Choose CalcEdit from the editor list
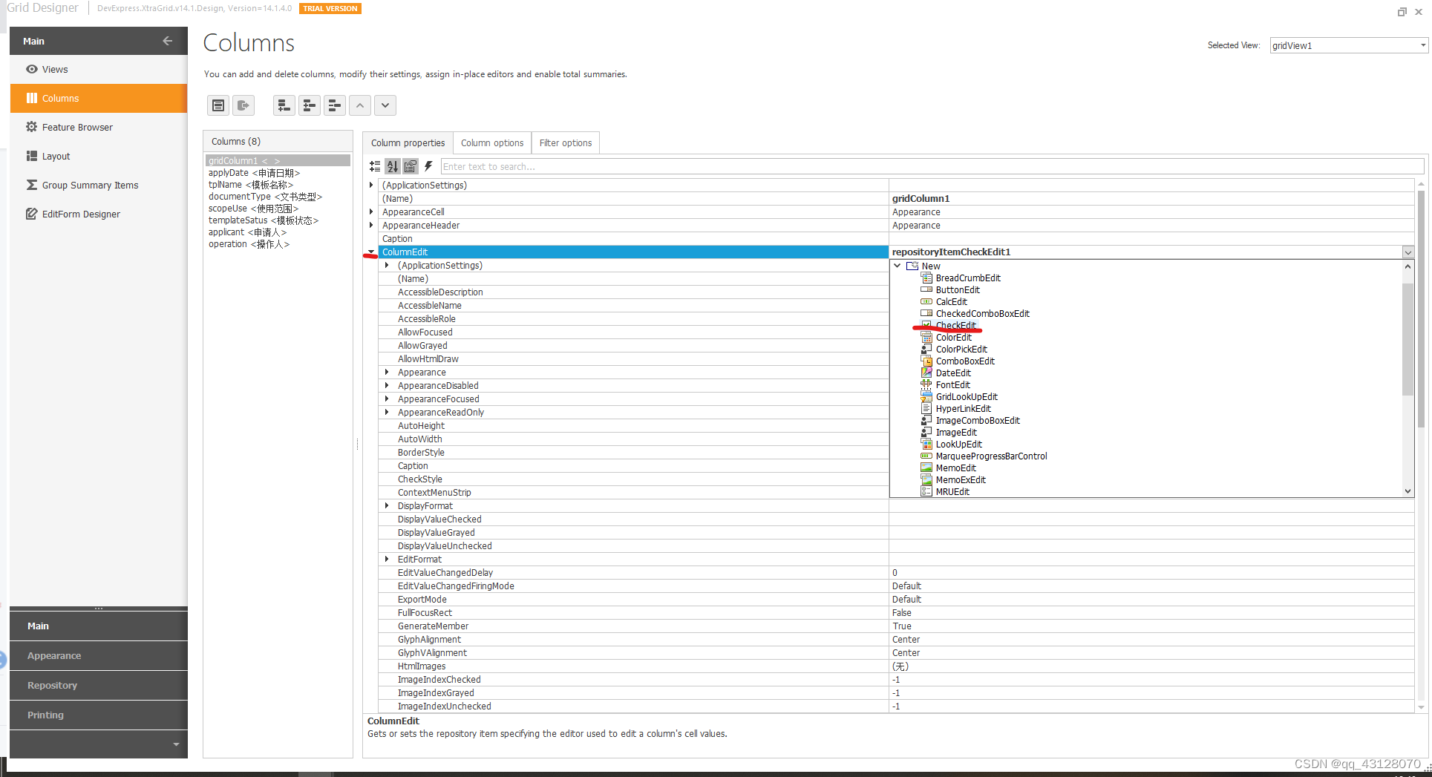 (x=951, y=302)
